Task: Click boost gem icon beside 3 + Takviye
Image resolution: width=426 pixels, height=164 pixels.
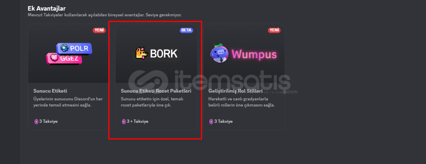Action: [124, 122]
